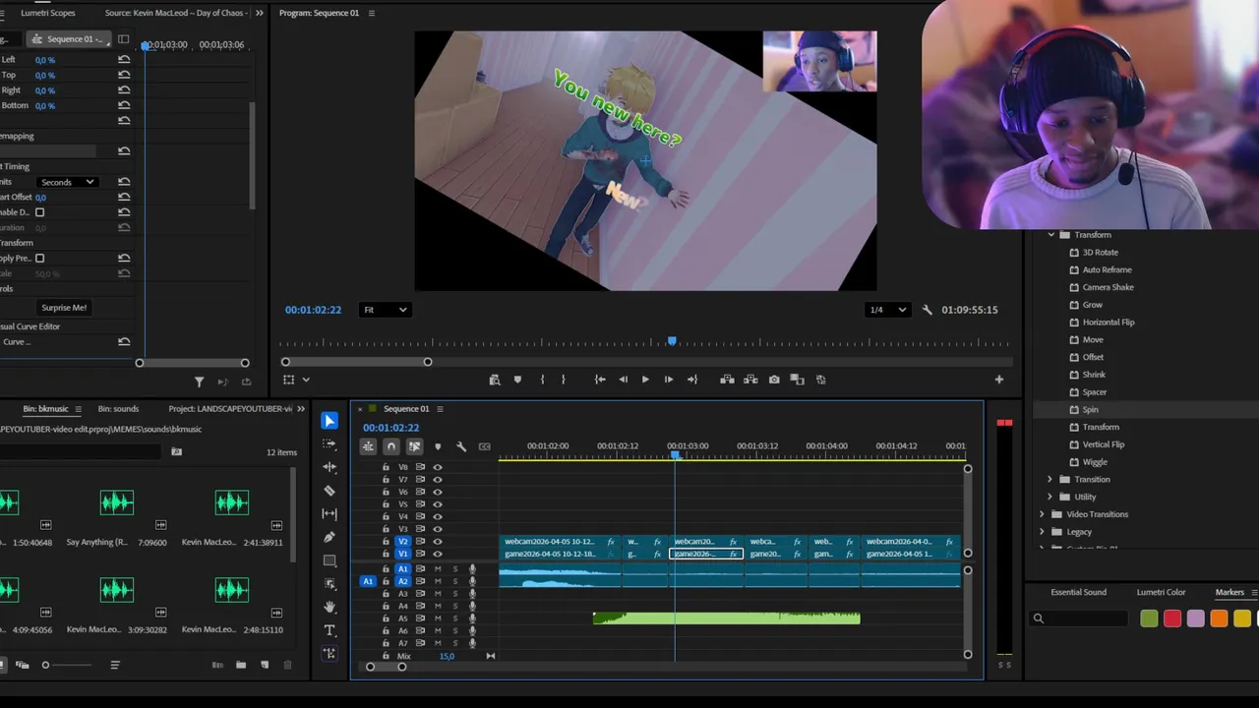Open Program monitor settings wrench
This screenshot has height=708, width=1259.
click(927, 310)
